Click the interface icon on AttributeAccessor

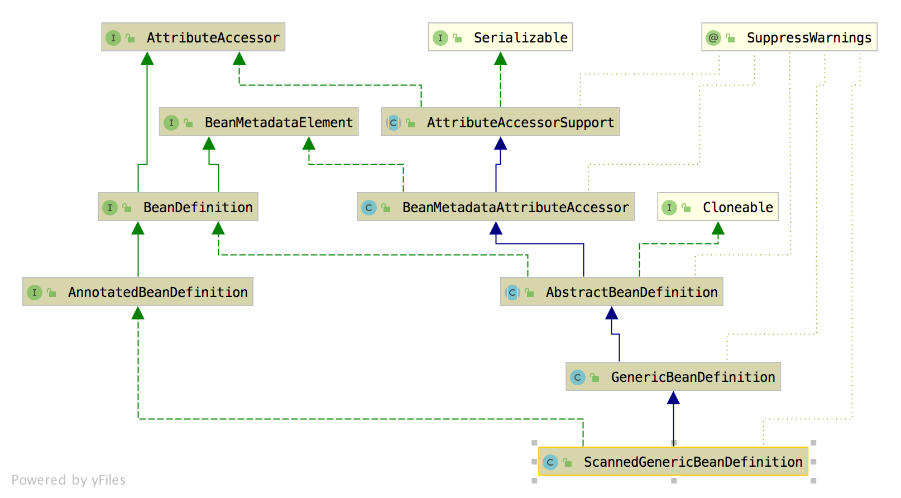click(113, 38)
